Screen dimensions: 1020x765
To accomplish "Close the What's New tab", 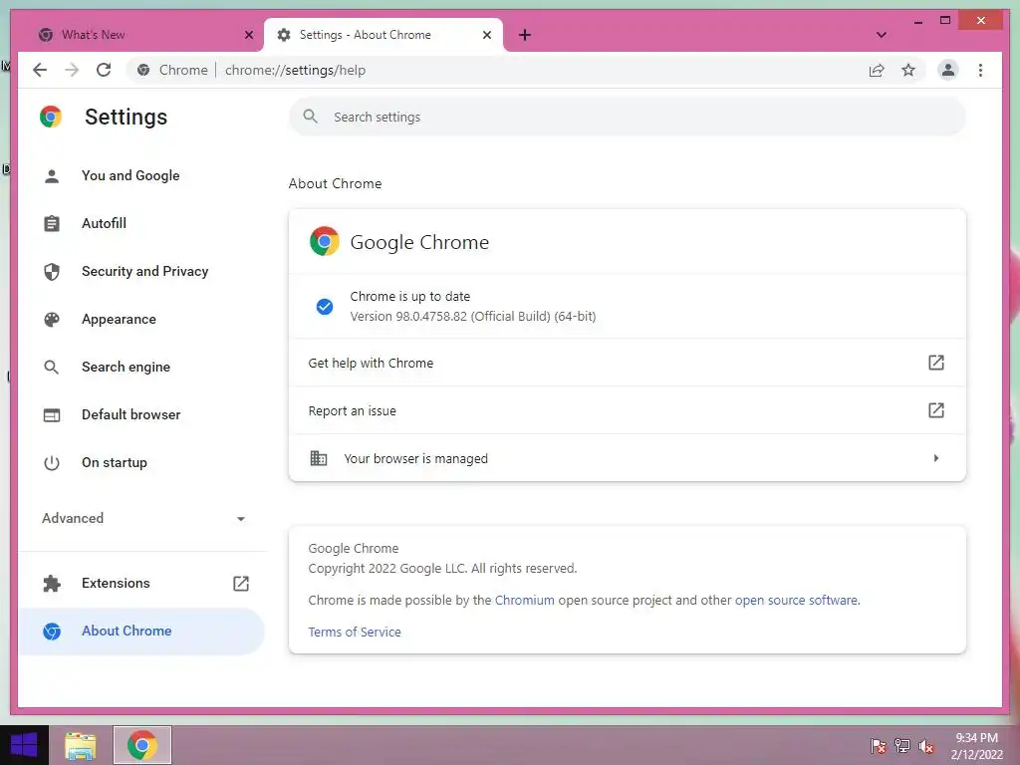I will tap(248, 35).
